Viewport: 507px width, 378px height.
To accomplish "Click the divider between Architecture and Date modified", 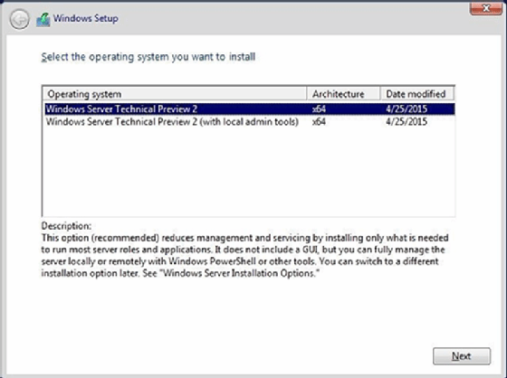I will click(380, 94).
